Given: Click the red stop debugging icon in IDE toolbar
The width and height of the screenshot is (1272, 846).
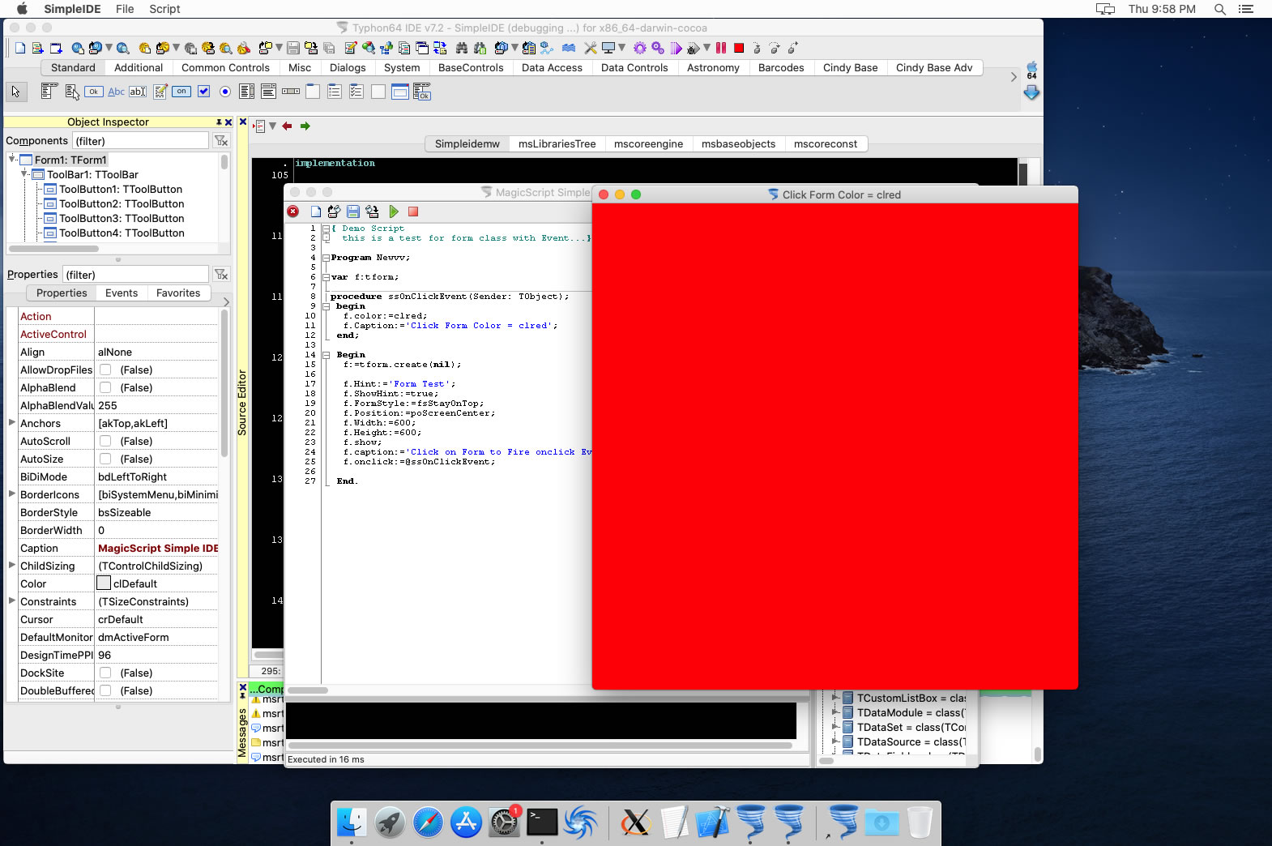Looking at the screenshot, I should click(x=739, y=48).
